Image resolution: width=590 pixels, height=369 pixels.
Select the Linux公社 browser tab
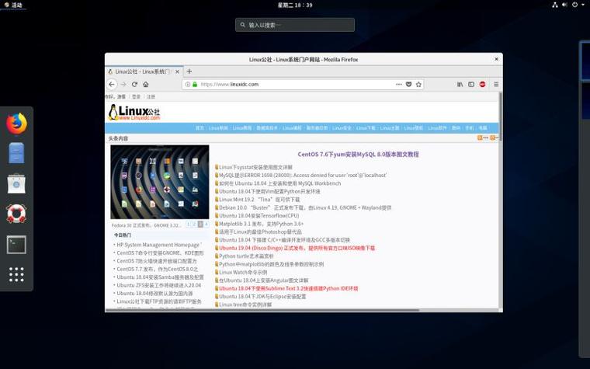(144, 71)
